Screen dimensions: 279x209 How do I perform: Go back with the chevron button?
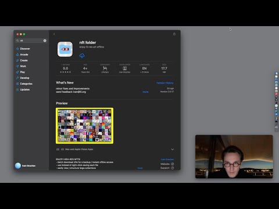tap(54, 34)
